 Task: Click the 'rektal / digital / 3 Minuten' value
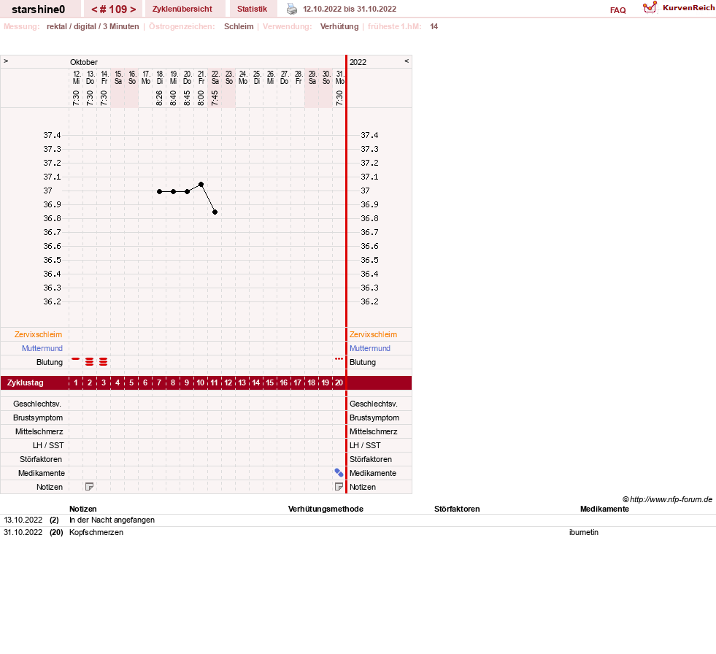pos(93,26)
